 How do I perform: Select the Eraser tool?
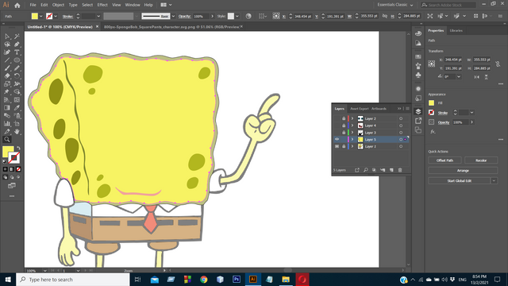(x=7, y=76)
